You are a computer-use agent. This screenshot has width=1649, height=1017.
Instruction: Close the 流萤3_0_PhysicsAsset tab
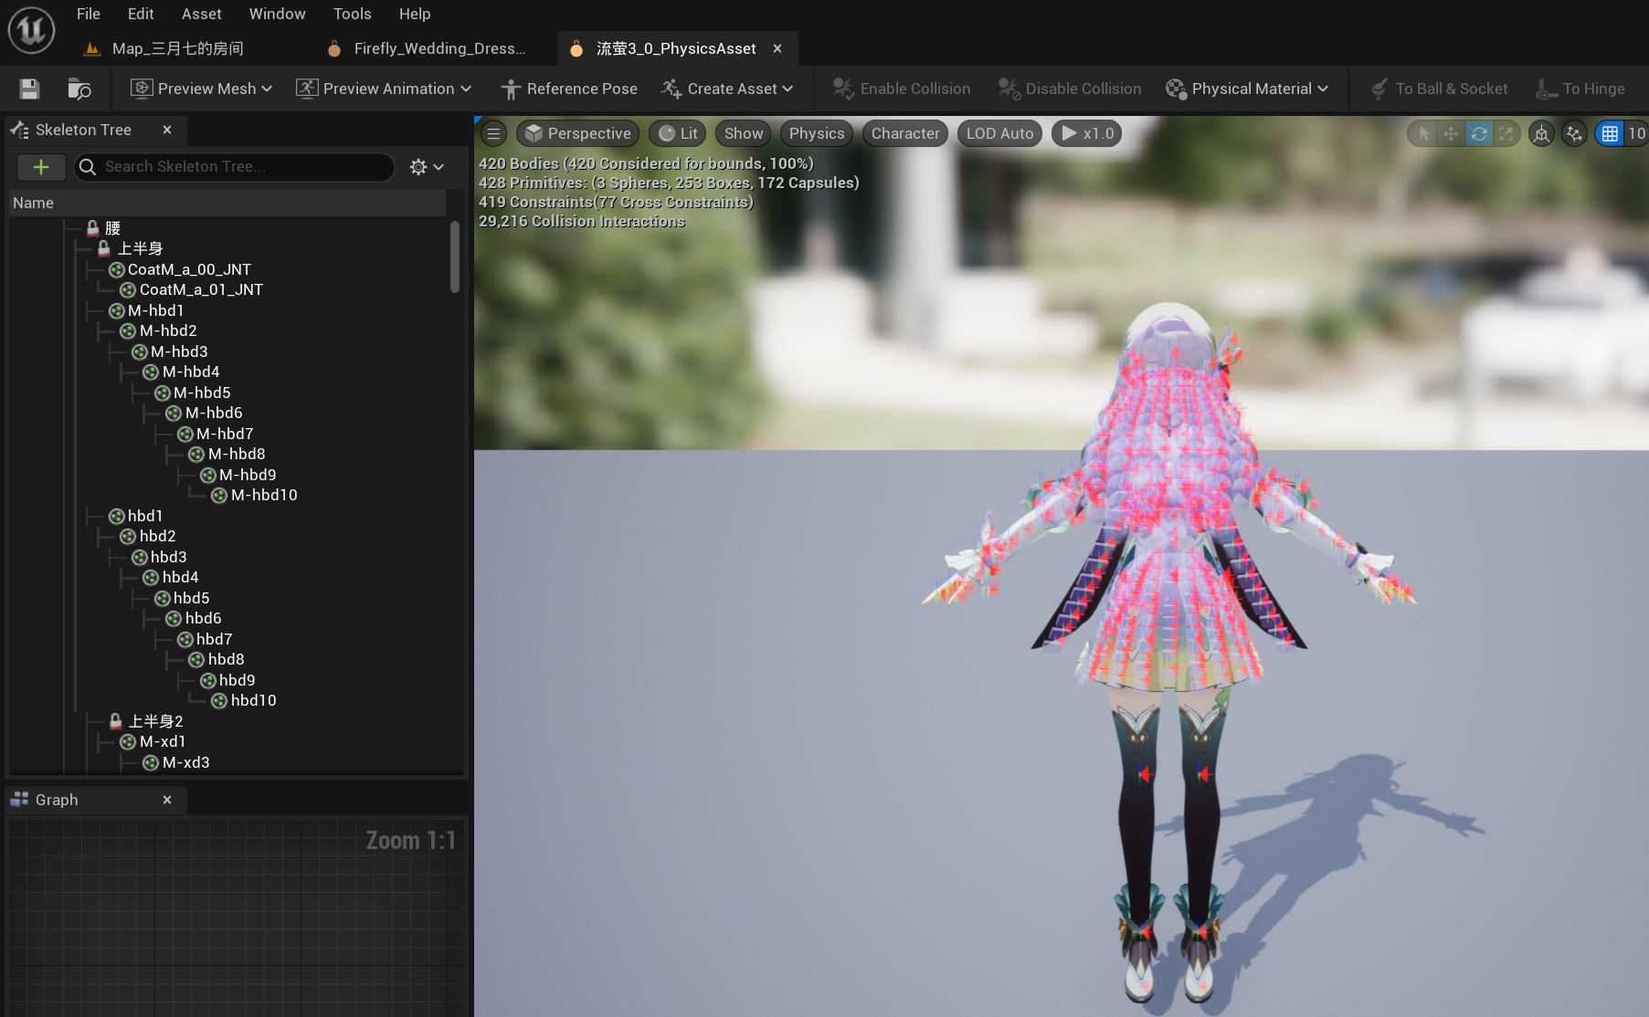(x=777, y=48)
